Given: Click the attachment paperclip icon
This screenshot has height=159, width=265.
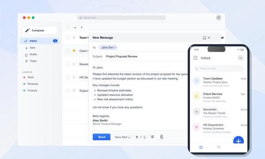Looking at the screenshot, I should pos(162,137).
